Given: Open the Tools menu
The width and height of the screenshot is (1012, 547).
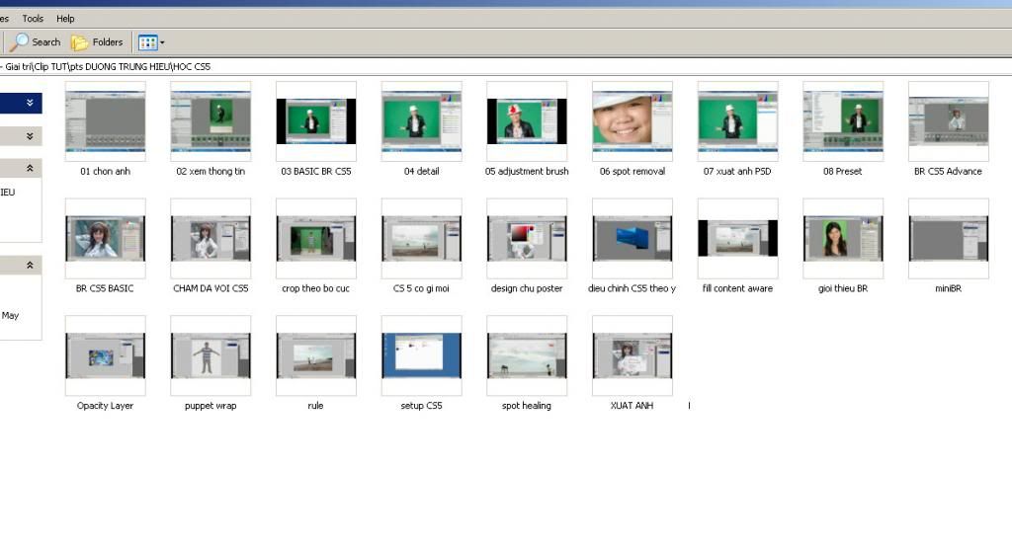Looking at the screenshot, I should tap(33, 19).
